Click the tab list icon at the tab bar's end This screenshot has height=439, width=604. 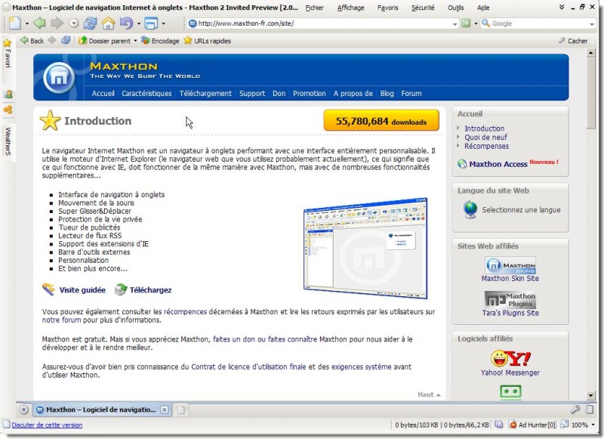[590, 410]
